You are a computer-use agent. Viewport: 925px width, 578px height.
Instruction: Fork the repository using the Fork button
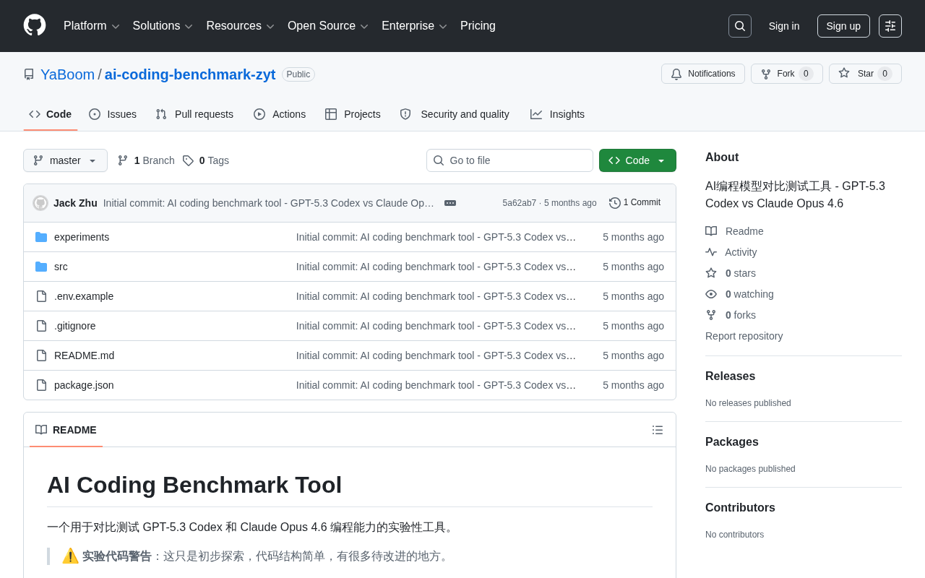(787, 74)
